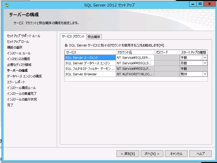Screen dimensions: 217x163
Task: Select the SQL Server データベース エンジン service cell
Action: click(x=90, y=63)
